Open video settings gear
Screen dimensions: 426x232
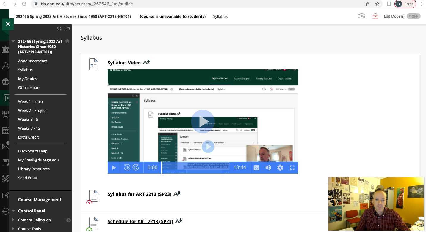pyautogui.click(x=280, y=168)
